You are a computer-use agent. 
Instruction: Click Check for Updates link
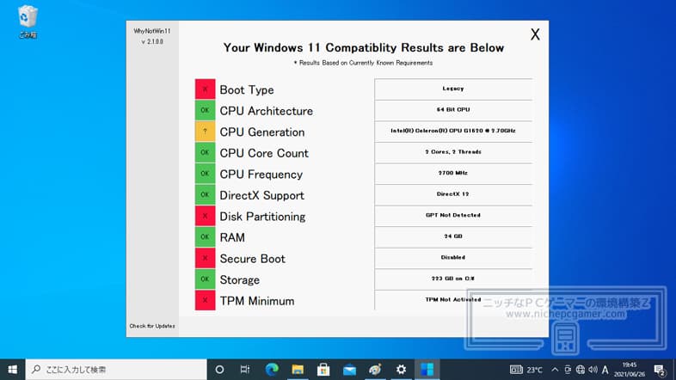152,326
